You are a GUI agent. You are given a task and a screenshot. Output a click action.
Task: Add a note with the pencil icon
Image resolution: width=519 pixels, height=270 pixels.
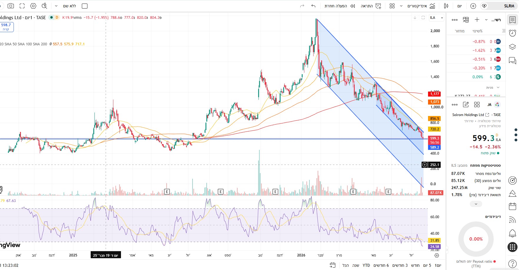coord(466,105)
